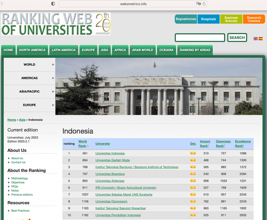
Task: Open the Contact Us link
Action: click(x=18, y=162)
